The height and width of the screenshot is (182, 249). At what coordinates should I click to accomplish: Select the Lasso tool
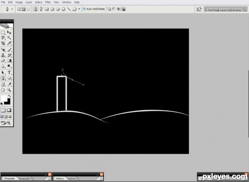click(x=3, y=37)
